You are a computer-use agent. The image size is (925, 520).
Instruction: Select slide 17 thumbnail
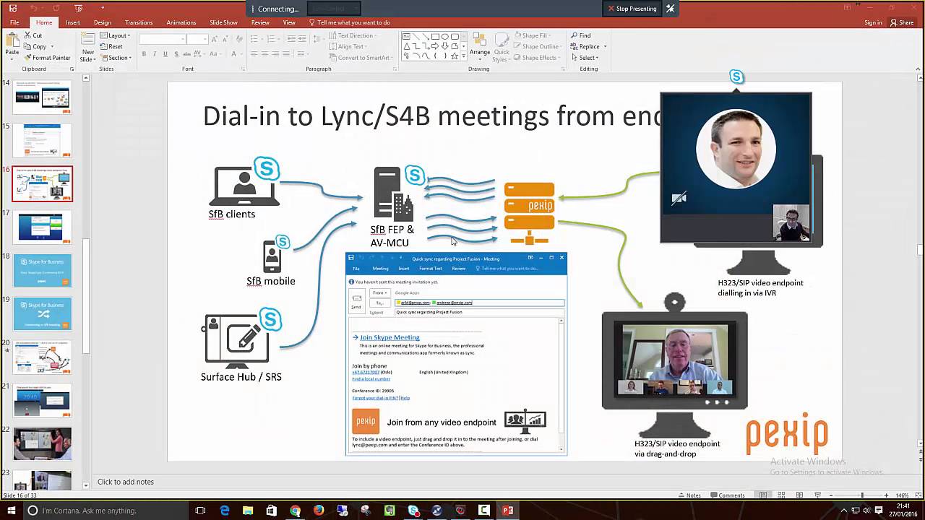(42, 227)
